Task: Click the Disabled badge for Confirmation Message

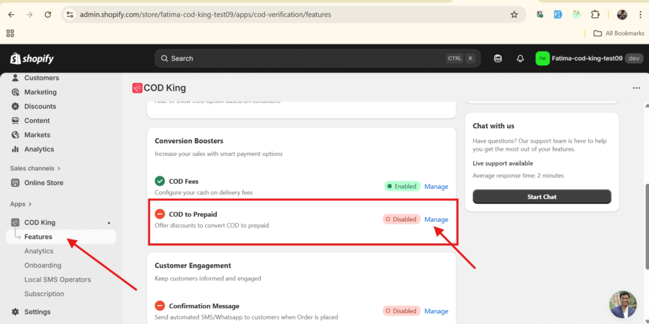Action: (401, 311)
